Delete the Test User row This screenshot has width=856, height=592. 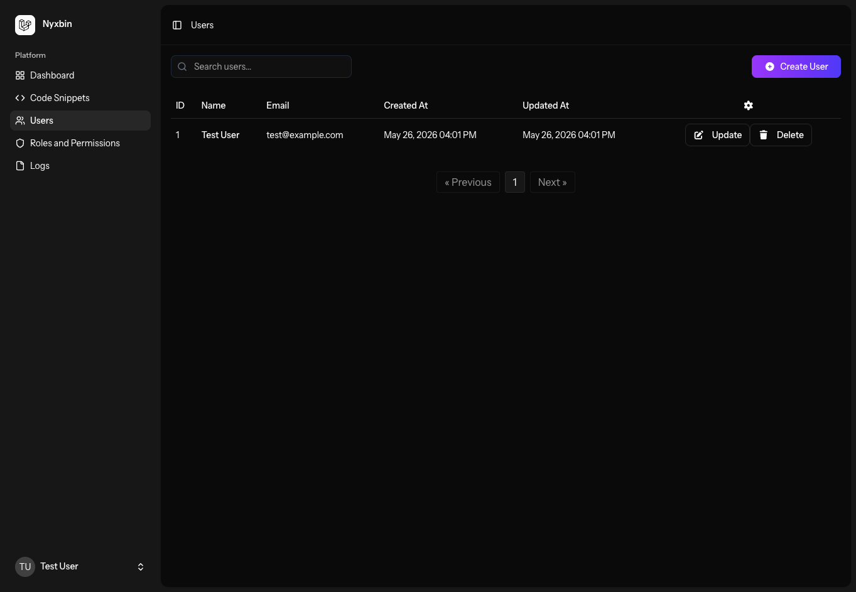tap(781, 135)
